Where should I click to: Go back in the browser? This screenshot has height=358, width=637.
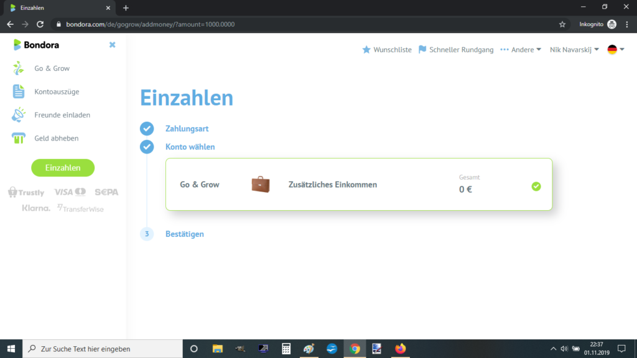(10, 24)
